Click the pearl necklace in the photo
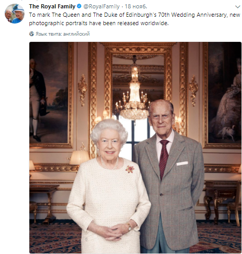 109,164
